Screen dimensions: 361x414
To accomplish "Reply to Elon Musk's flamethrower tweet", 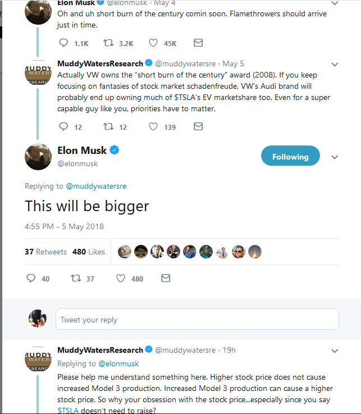I will (x=62, y=43).
